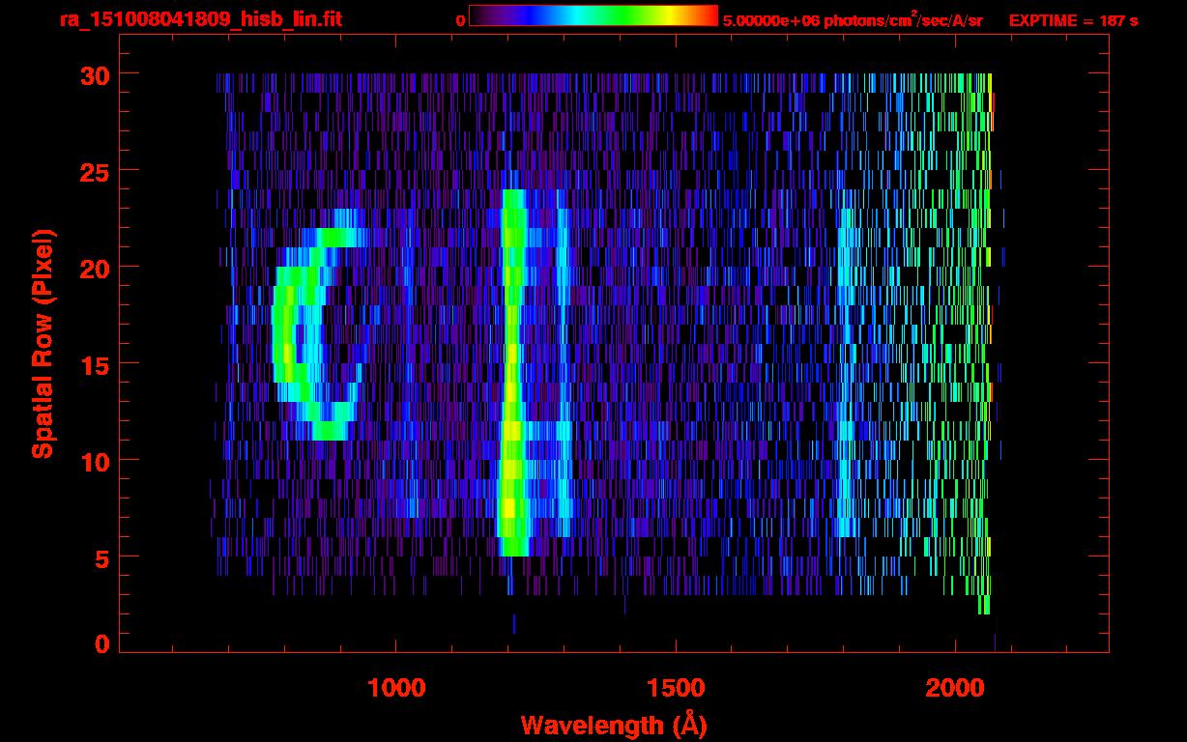
Task: Click the colorbar minimum value 0
Action: click(460, 20)
